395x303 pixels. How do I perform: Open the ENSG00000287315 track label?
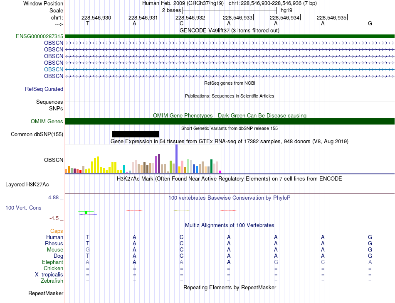pos(39,36)
